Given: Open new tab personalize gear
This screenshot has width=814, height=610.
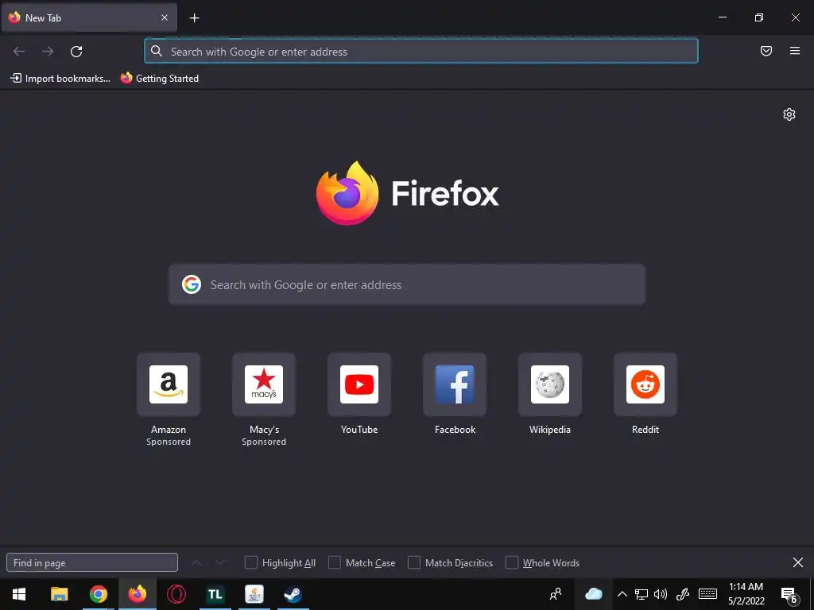Looking at the screenshot, I should click(789, 114).
